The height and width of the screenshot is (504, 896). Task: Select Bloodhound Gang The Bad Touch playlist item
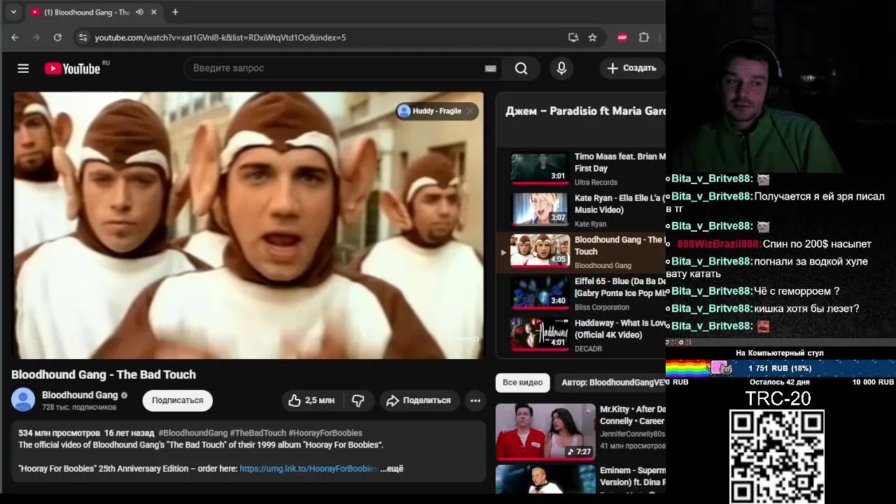(581, 251)
